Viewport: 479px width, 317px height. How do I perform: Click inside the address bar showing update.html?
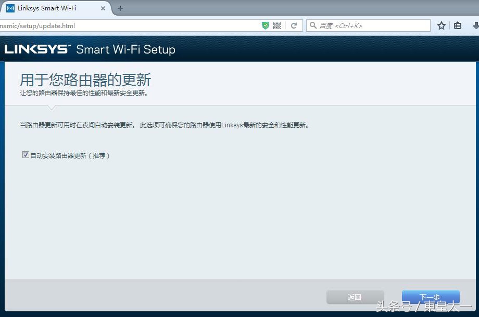104,25
